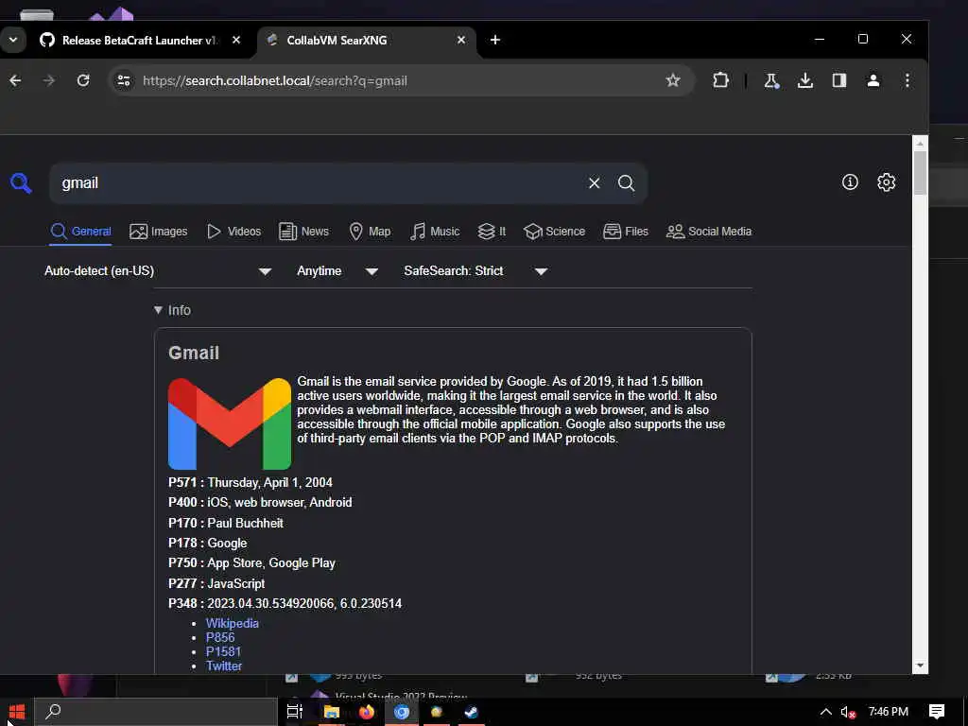
Task: Select the General search category
Action: pos(81,232)
